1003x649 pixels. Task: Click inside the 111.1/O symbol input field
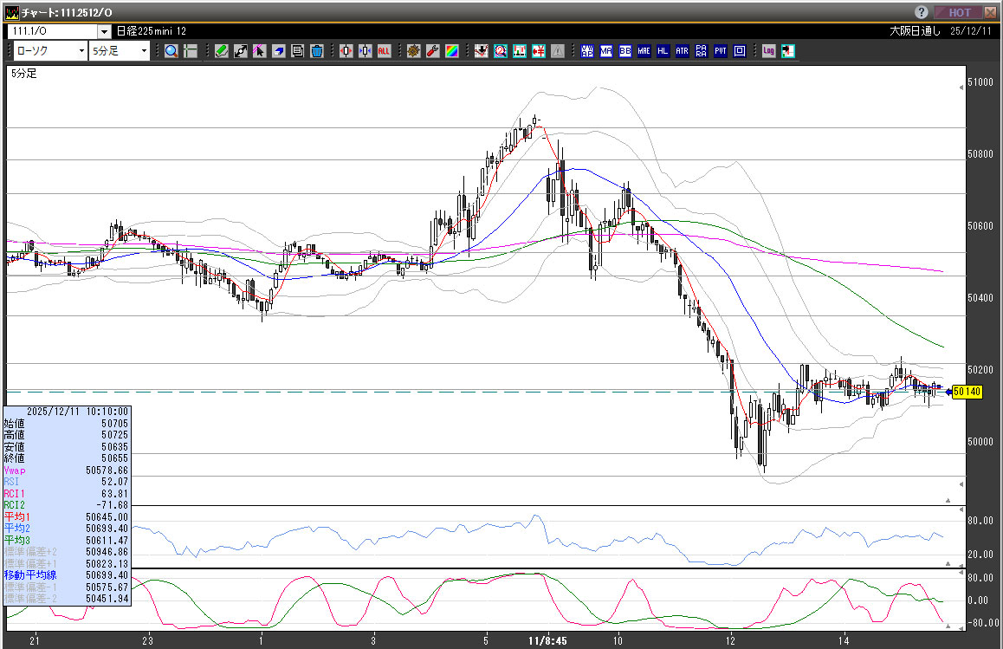tap(52, 31)
